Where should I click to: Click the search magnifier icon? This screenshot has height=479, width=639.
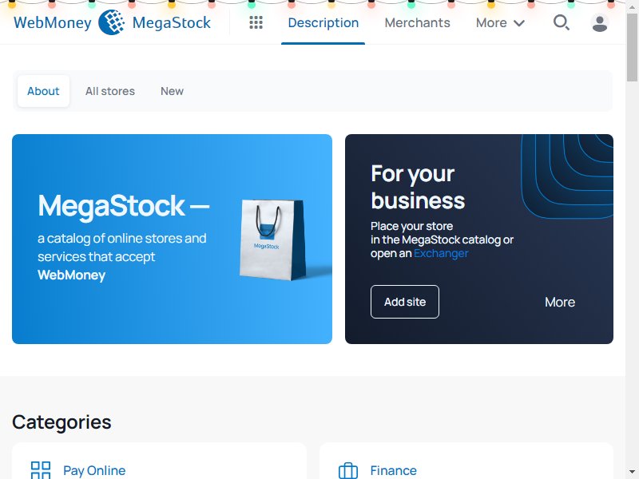tap(562, 22)
